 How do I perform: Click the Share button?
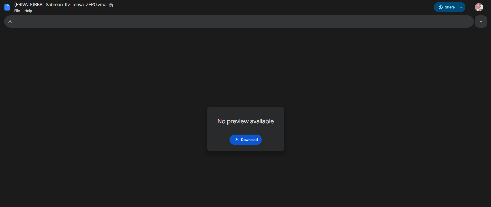pyautogui.click(x=446, y=7)
